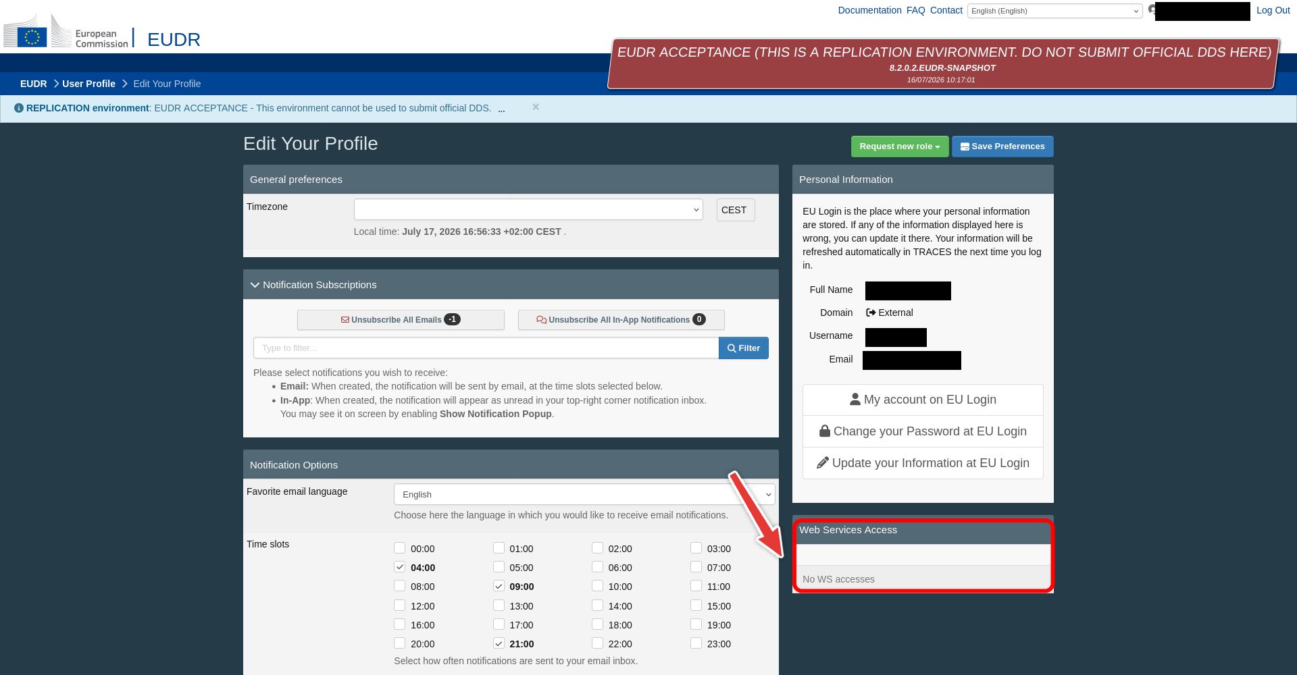Enable the 18:00 time slot
Image resolution: width=1297 pixels, height=675 pixels.
tap(597, 624)
